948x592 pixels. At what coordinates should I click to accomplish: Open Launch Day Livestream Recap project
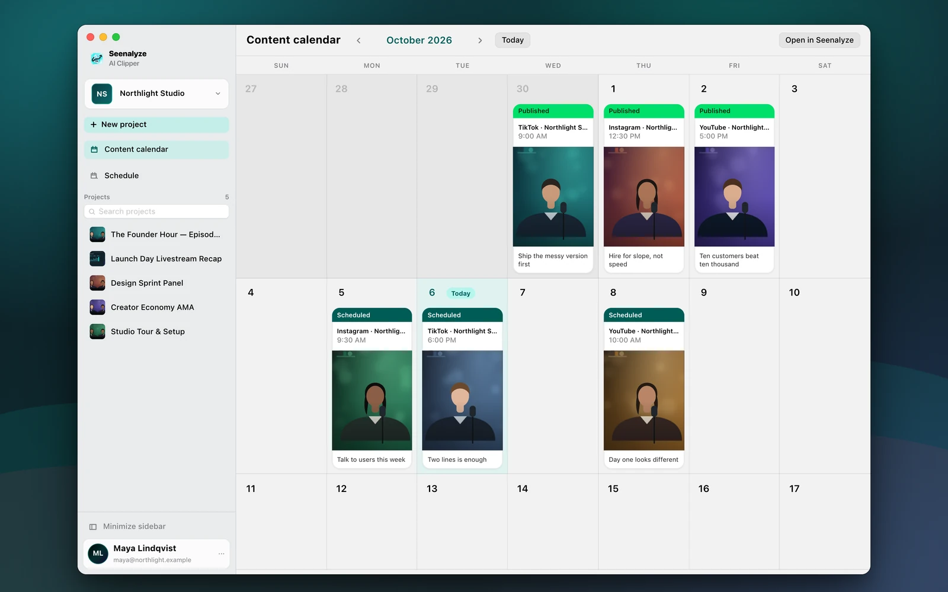click(156, 259)
